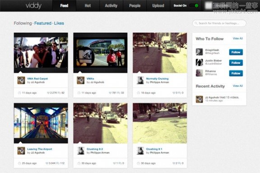The height and width of the screenshot is (173, 260).
Task: Open the Normally Cruising title link
Action: (157, 79)
